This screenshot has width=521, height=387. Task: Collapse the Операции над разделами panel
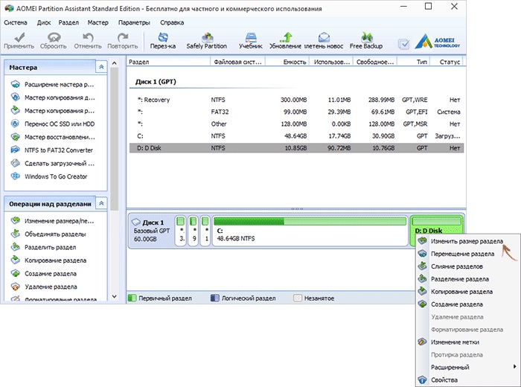point(101,203)
